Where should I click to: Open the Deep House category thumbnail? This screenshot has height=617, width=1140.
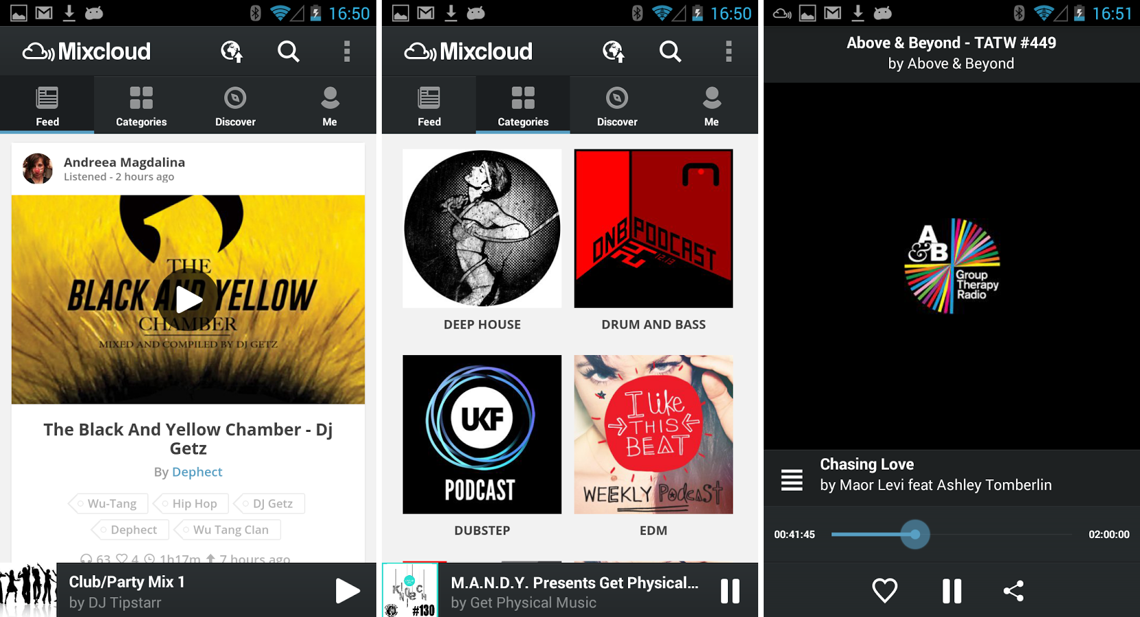click(x=482, y=228)
